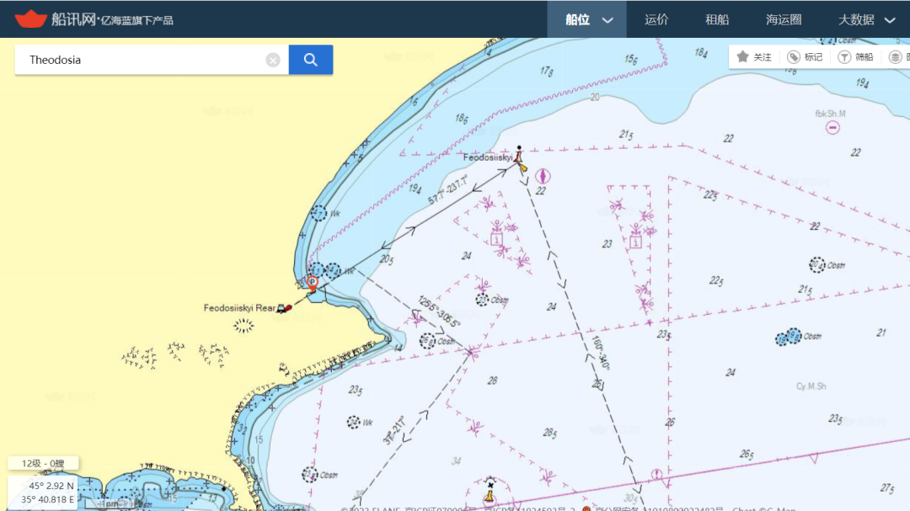This screenshot has width=910, height=511.
Task: Click the 45° 2.92 N coordinate readout
Action: pyautogui.click(x=51, y=486)
